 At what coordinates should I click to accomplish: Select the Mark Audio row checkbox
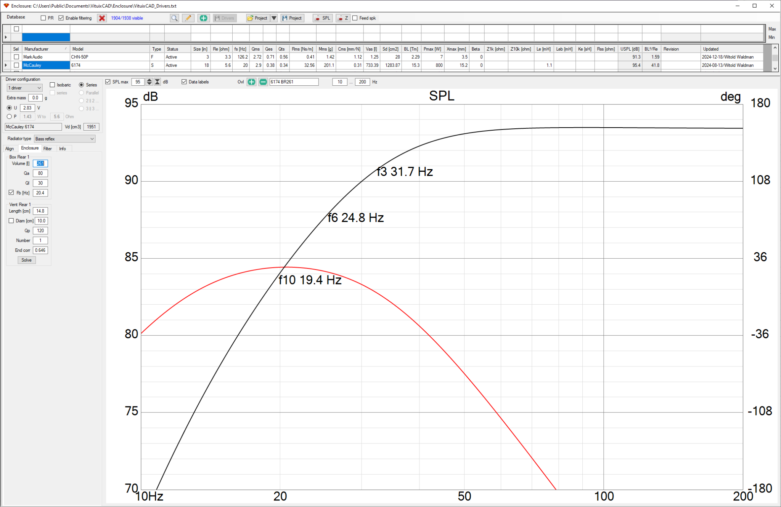point(16,57)
